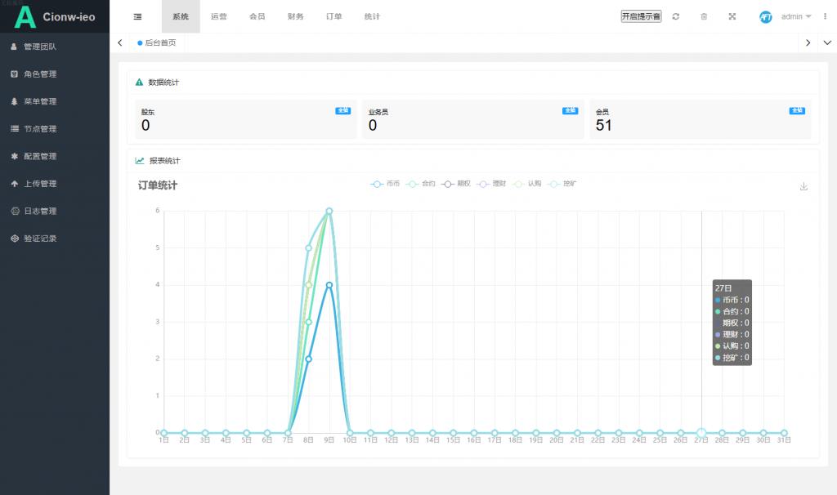Toggle the 合约 series in chart legend
837x495 pixels.
(x=421, y=184)
